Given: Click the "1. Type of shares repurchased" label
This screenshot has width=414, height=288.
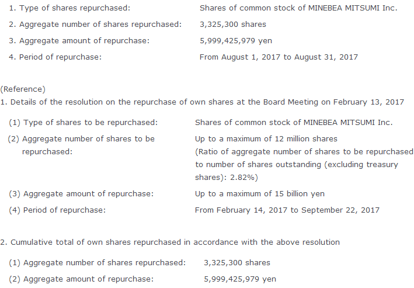Looking at the screenshot, I should [69, 8].
